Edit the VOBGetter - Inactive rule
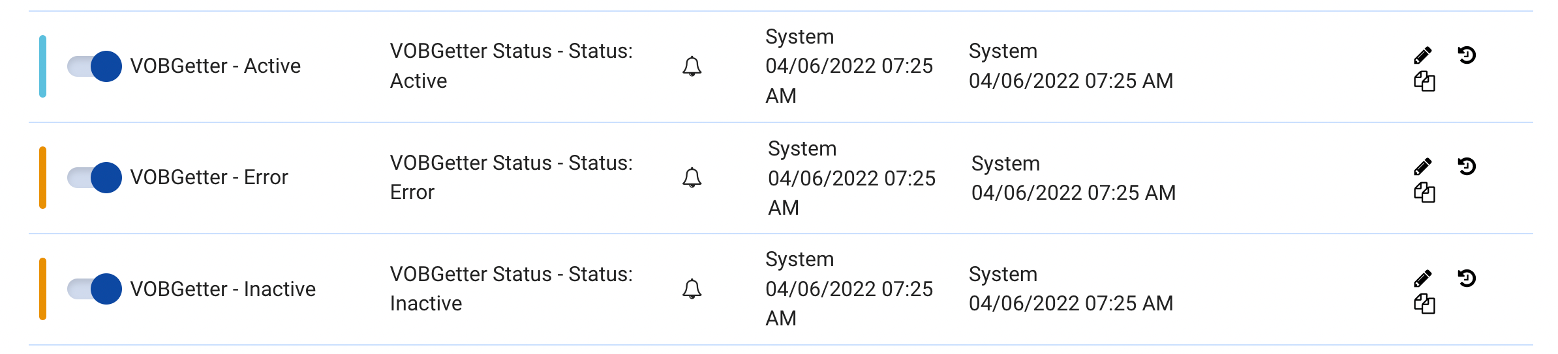 pos(1423,279)
